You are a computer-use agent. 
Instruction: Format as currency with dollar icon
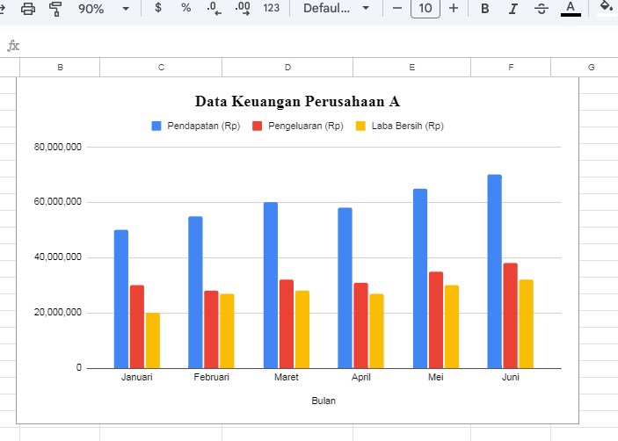point(158,8)
